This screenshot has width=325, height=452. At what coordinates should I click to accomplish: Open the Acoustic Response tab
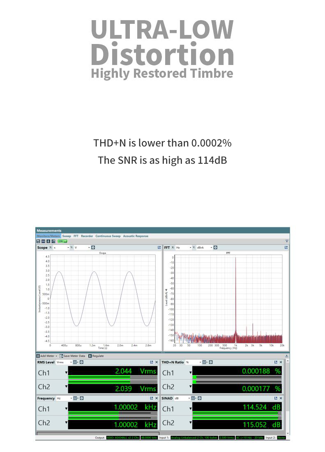136,236
